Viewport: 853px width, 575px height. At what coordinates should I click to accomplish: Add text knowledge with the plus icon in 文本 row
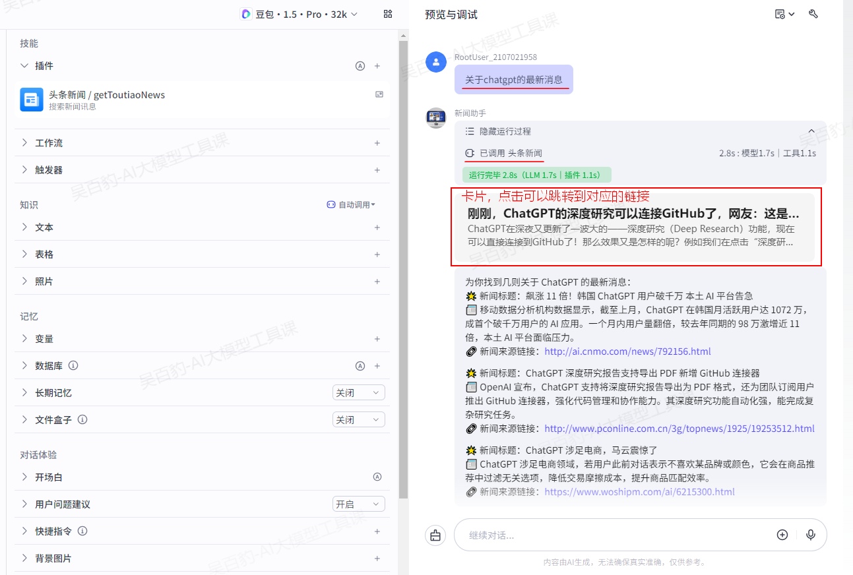point(377,227)
